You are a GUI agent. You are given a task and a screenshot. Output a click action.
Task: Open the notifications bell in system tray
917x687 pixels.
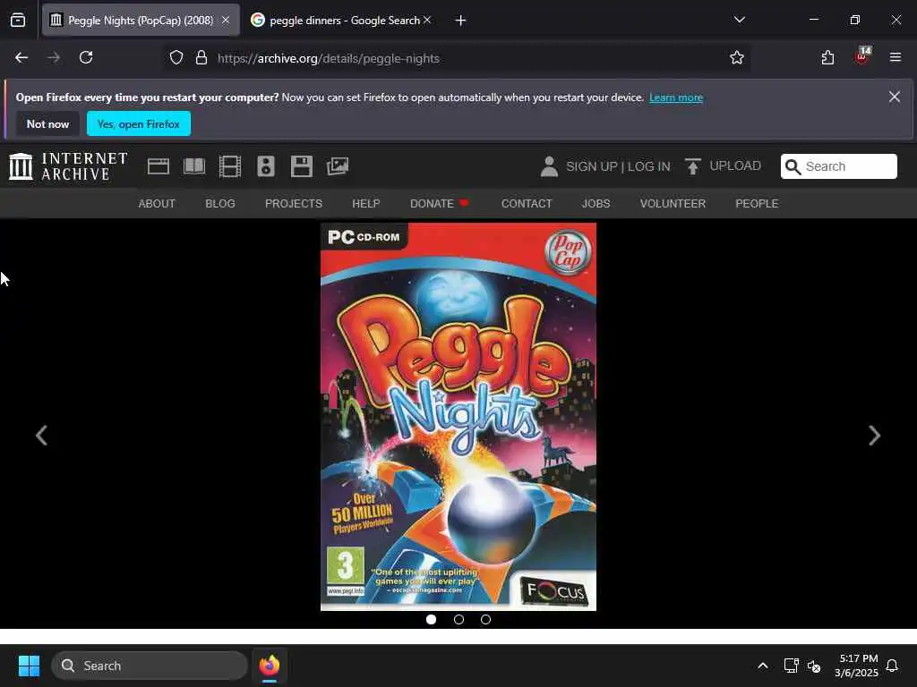pos(892,666)
